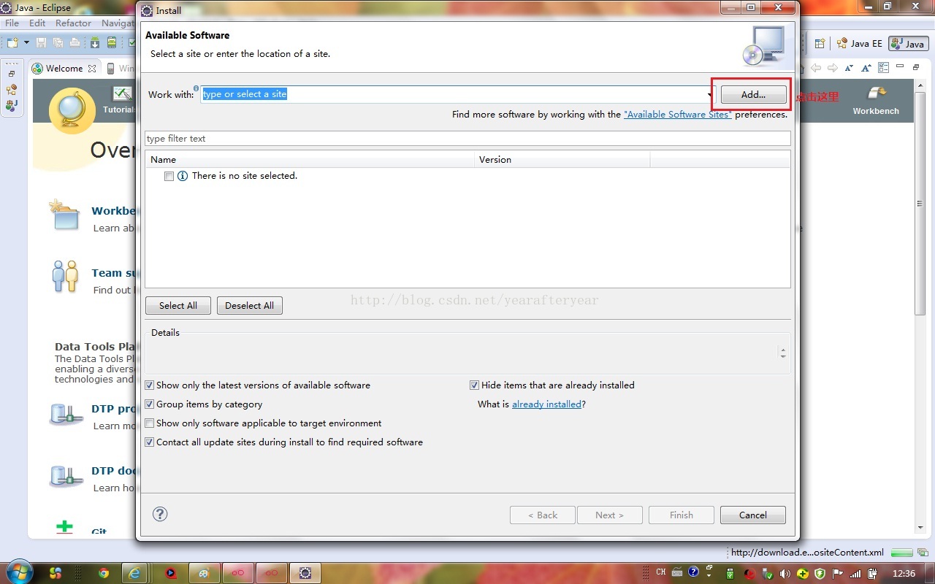Click the Reduce font size icon
The image size is (935, 584).
pyautogui.click(x=850, y=68)
